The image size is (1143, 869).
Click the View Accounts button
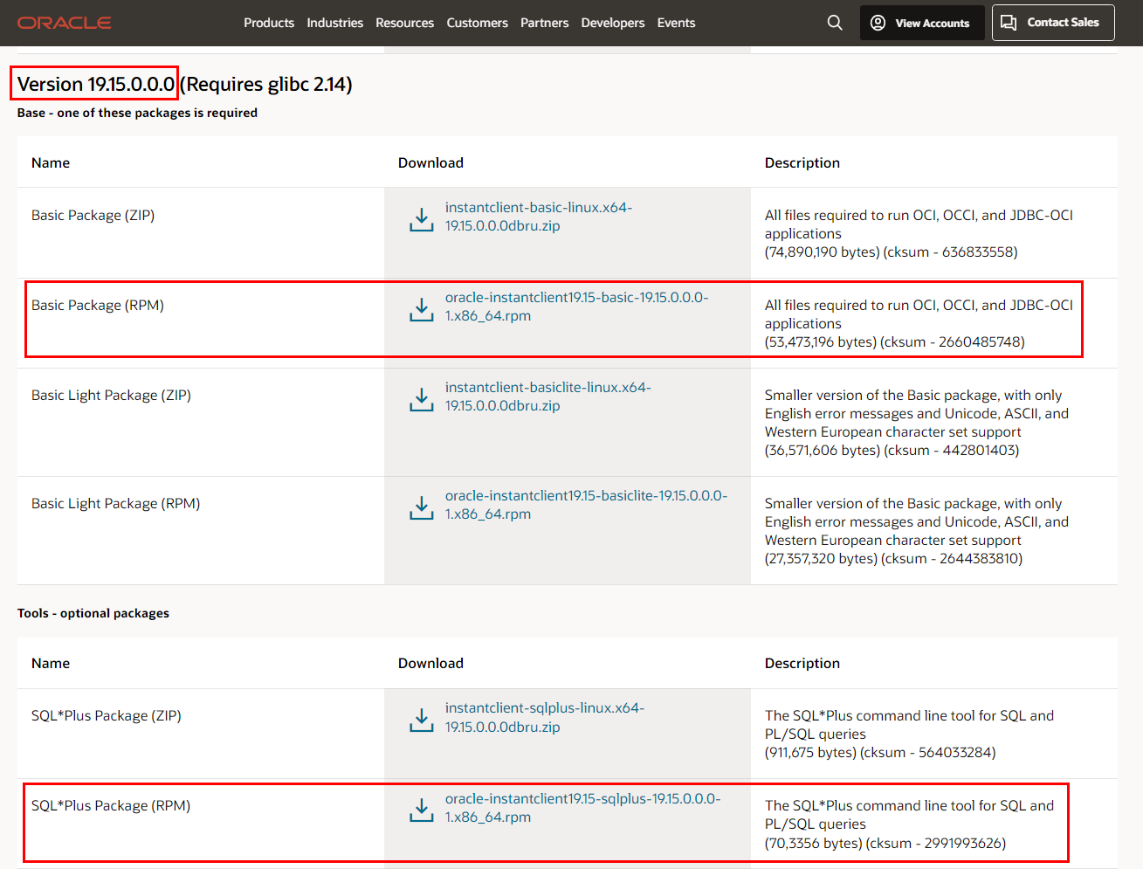[x=922, y=23]
